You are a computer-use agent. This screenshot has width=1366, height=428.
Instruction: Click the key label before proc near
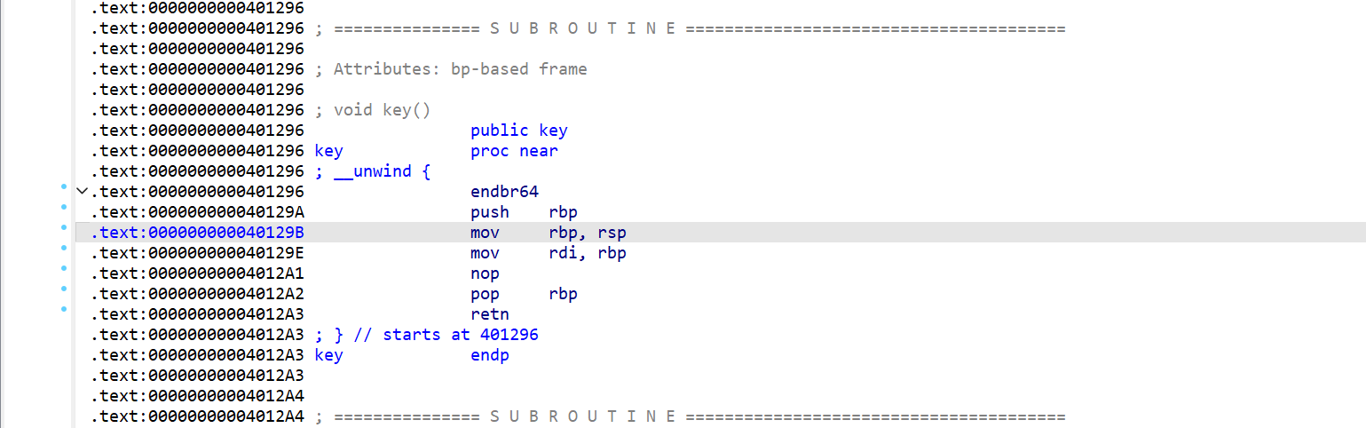[x=328, y=151]
